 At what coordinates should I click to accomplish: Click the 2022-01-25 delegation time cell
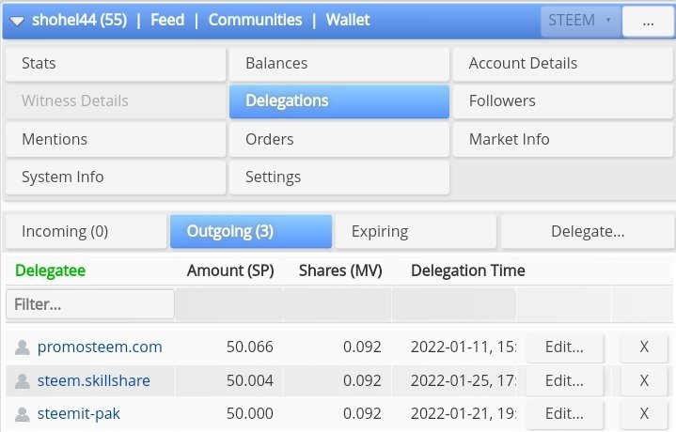464,380
